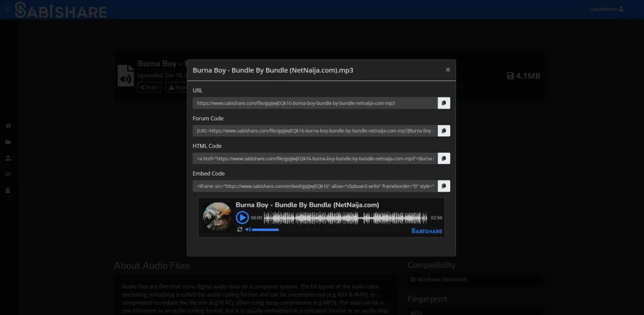
Task: Open Home in the left sidebar
Action: (x=8, y=126)
